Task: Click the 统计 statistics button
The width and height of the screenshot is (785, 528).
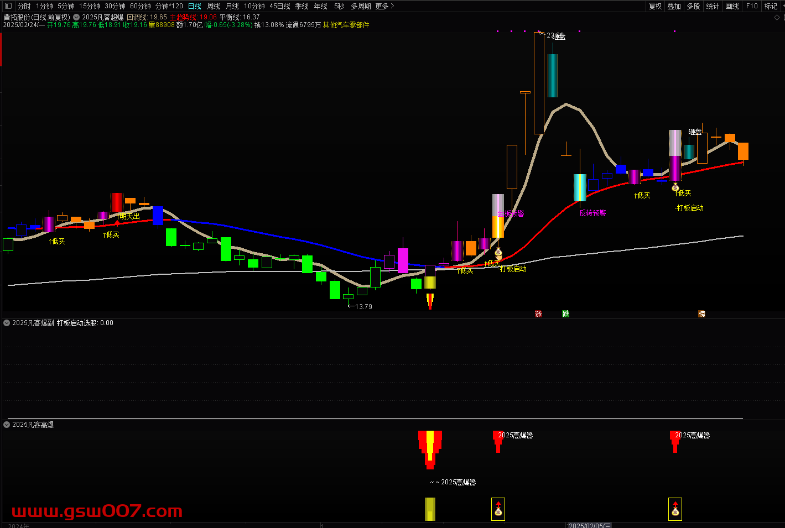Action: [x=713, y=6]
